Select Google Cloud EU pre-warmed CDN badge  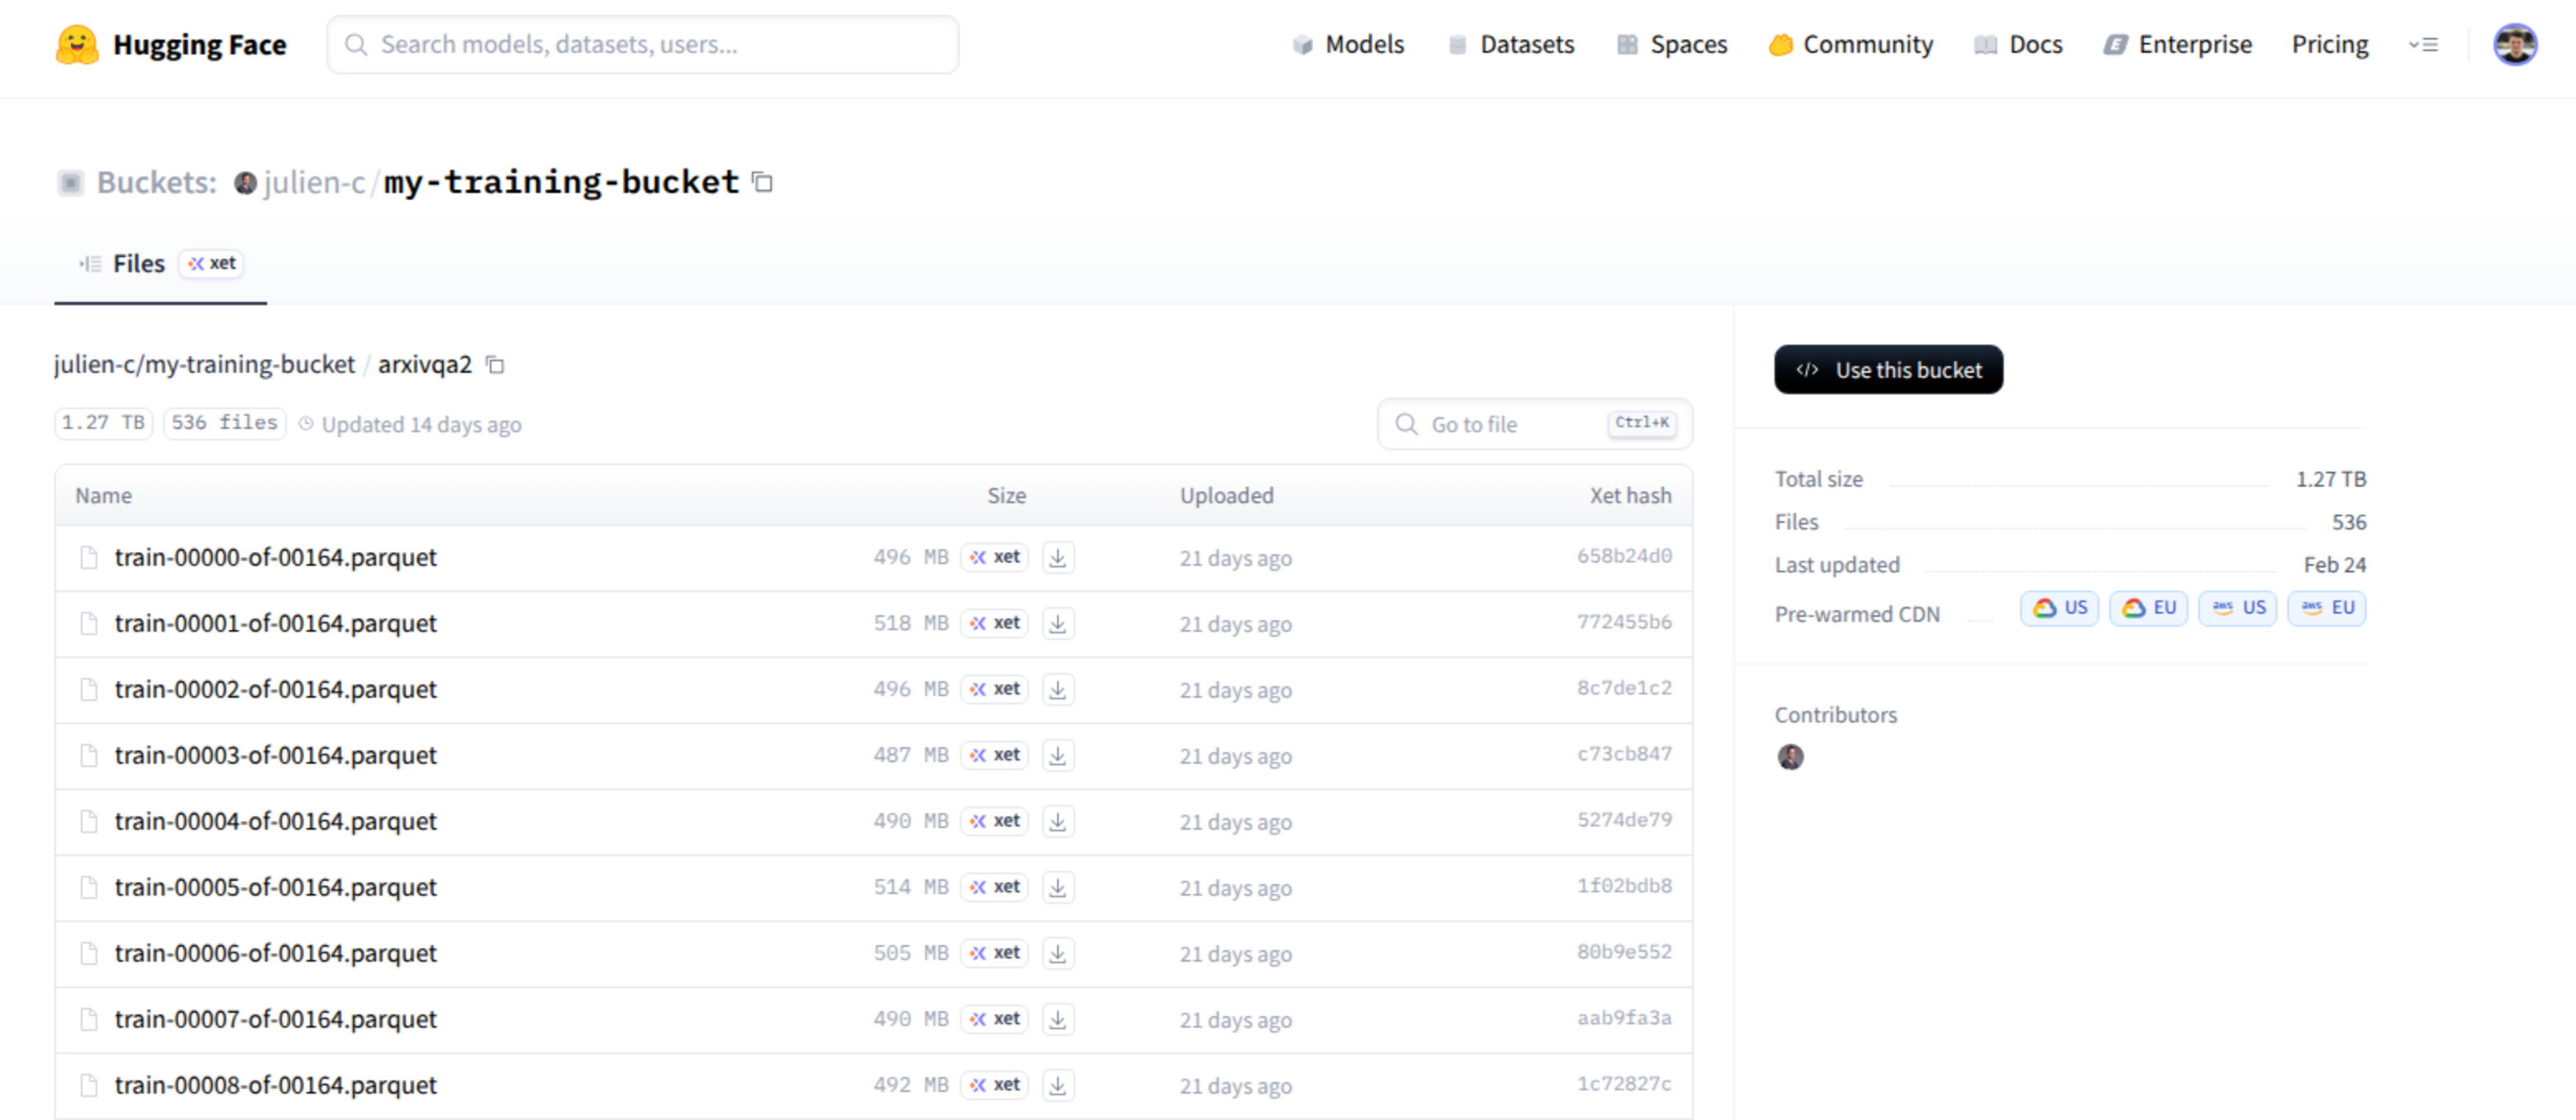[x=2148, y=608]
